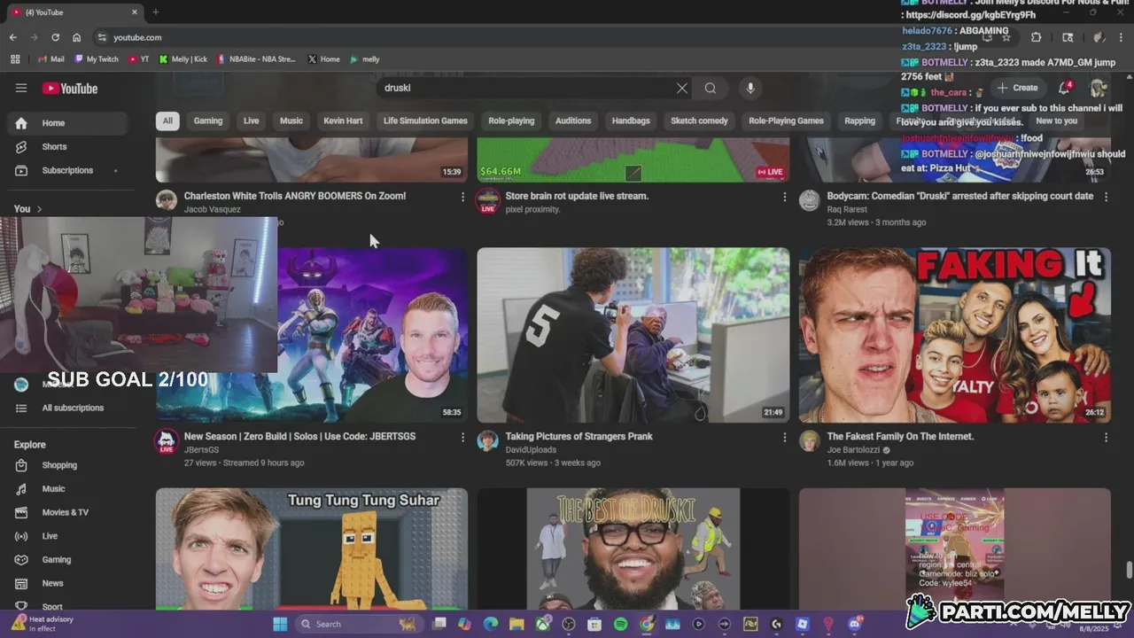The height and width of the screenshot is (638, 1134).
Task: Open Gaming in Explore sidebar
Action: (x=66, y=559)
